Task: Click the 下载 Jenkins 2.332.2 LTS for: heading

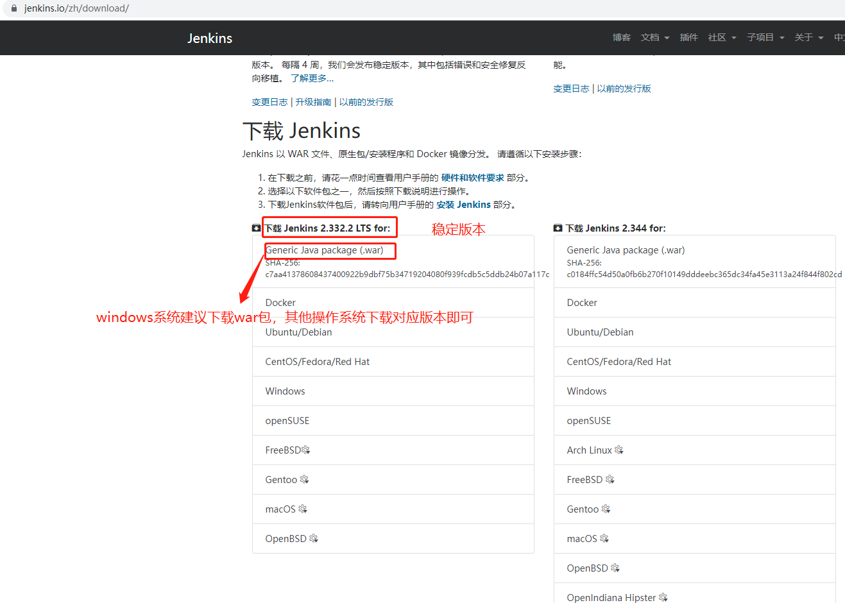Action: pyautogui.click(x=327, y=228)
